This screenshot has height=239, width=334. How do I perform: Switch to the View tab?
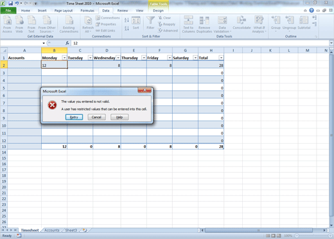[139, 10]
